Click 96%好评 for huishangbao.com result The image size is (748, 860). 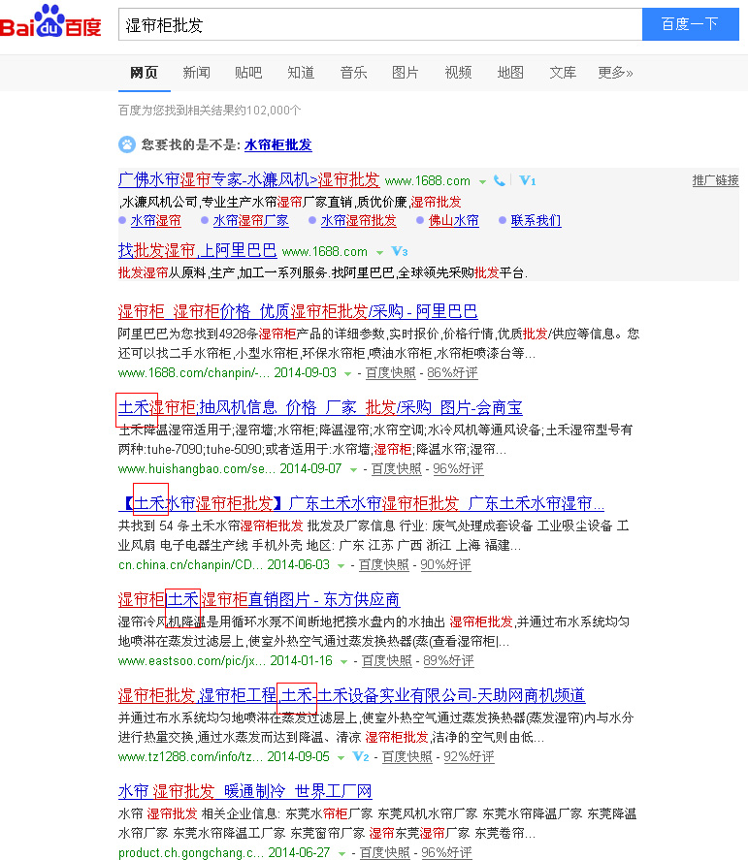pos(458,469)
